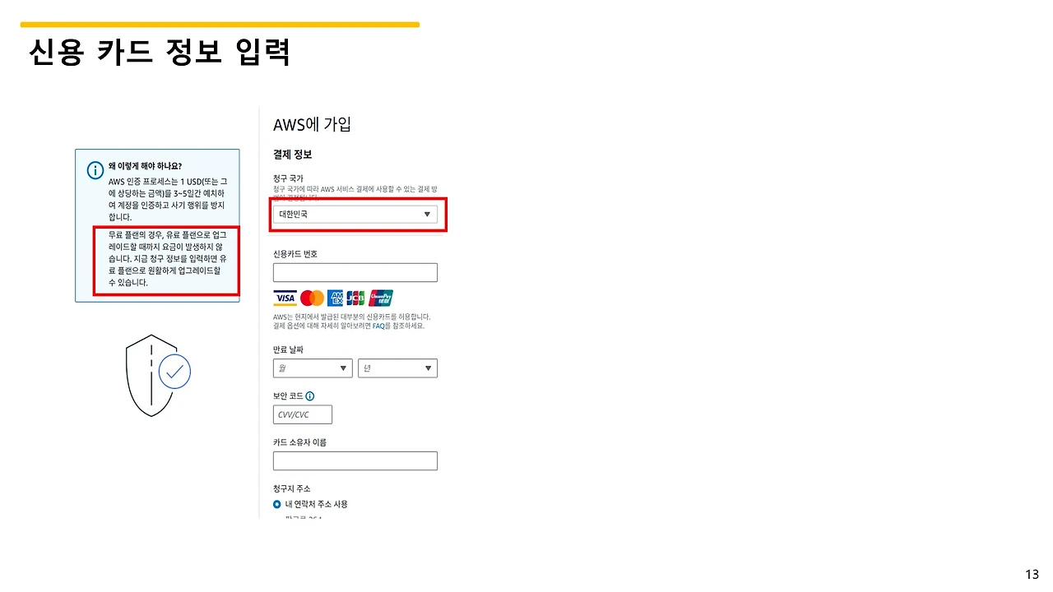
Task: Click the 신용카드 번호 input field
Action: [x=355, y=272]
